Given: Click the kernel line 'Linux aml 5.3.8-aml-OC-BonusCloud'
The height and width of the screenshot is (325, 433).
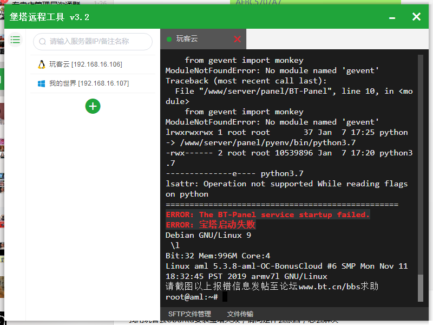Looking at the screenshot, I should click(244, 266).
